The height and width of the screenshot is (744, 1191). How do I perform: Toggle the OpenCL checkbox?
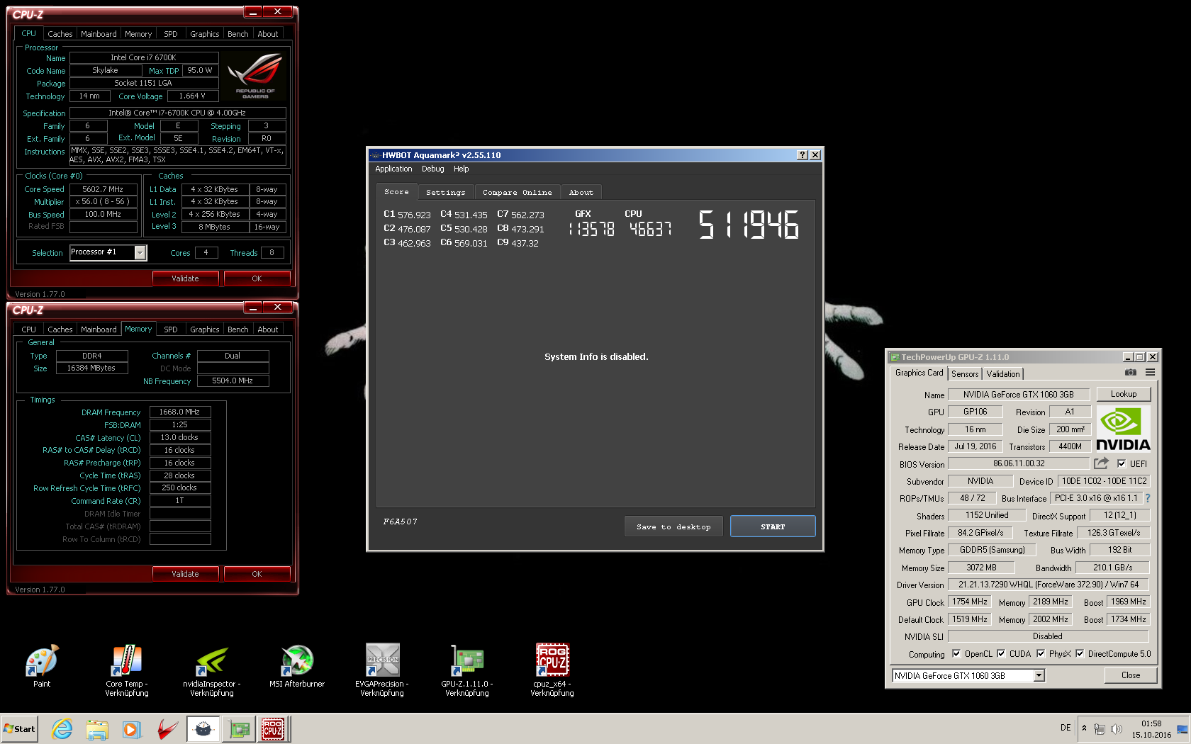956,654
